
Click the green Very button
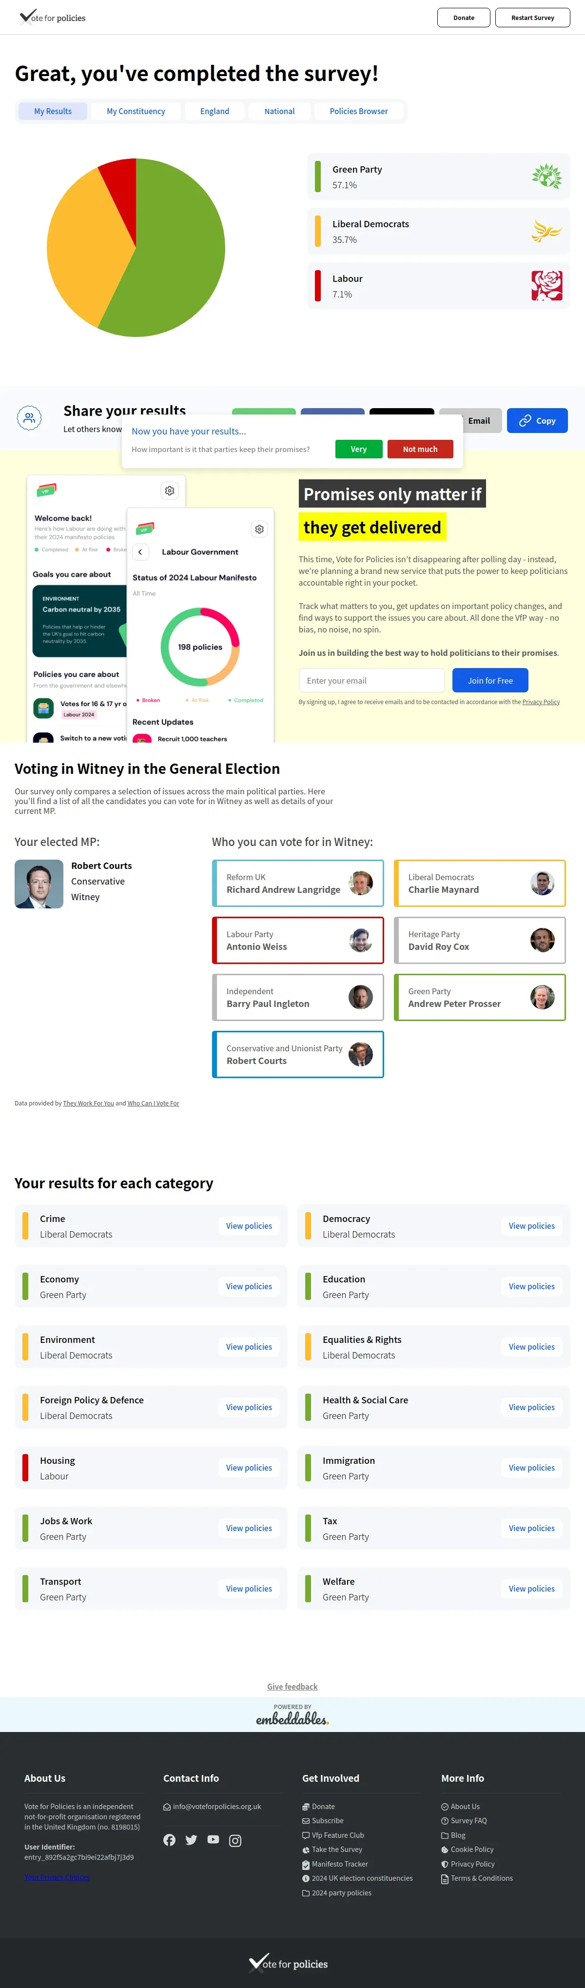coord(358,449)
